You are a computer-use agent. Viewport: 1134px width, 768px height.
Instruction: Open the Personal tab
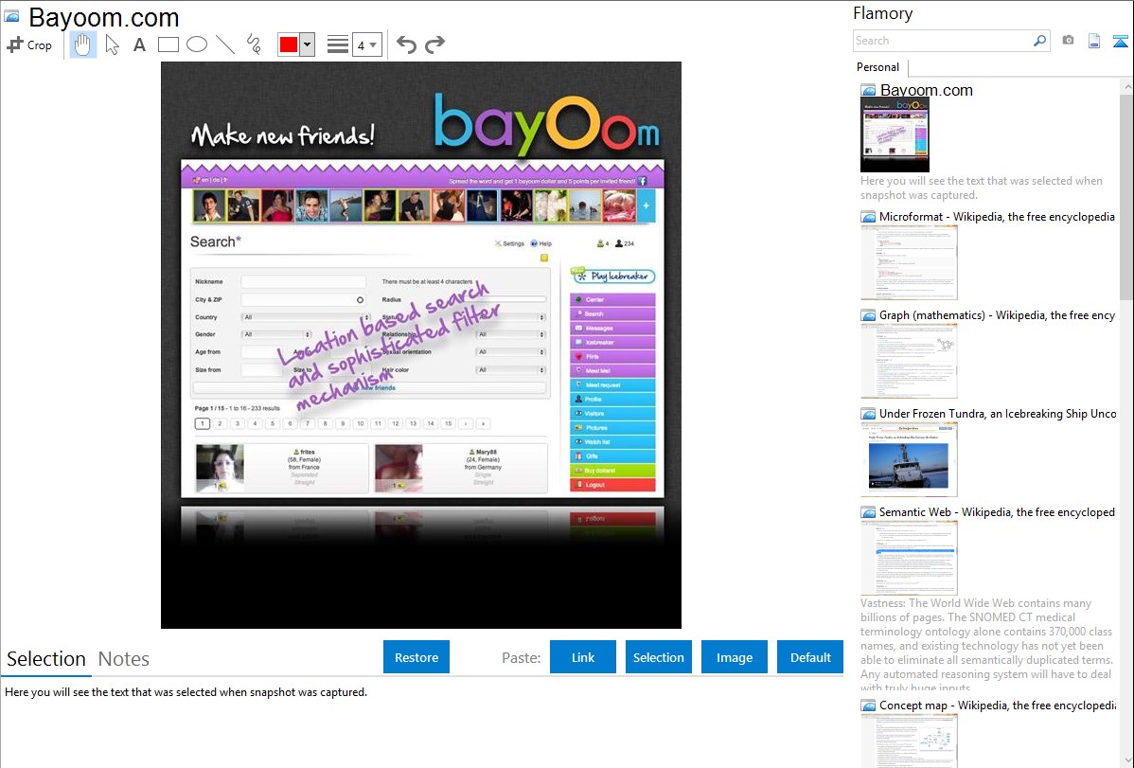877,67
